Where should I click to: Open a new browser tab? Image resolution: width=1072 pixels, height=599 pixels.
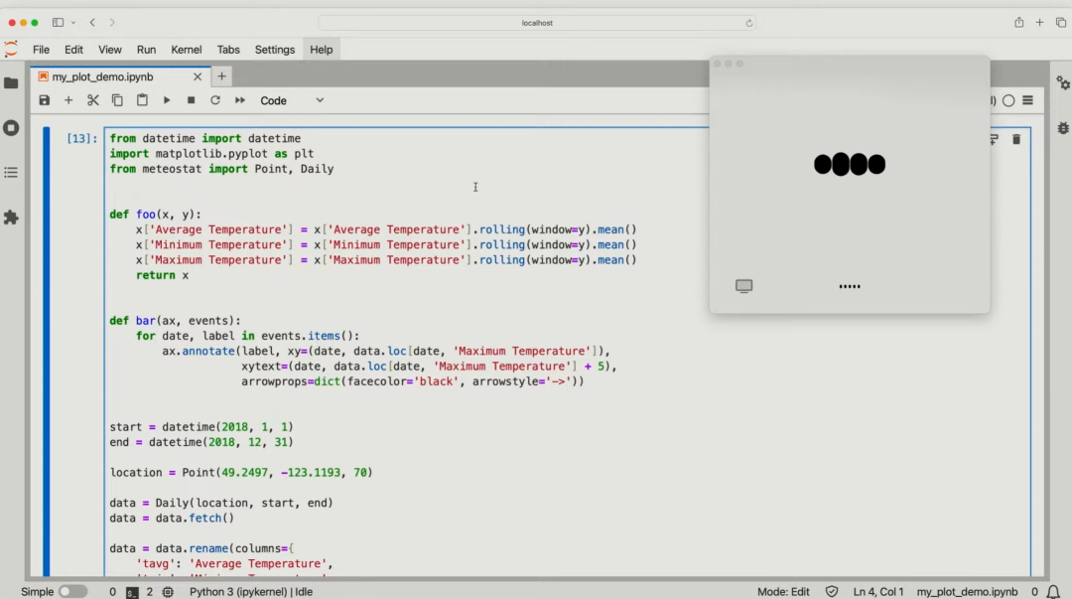(1039, 23)
